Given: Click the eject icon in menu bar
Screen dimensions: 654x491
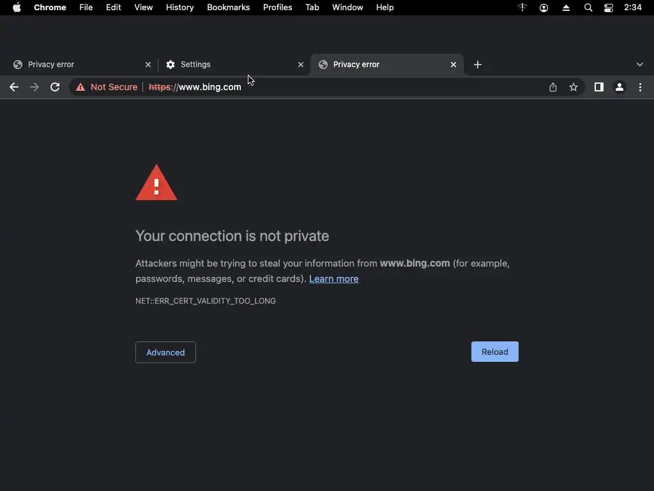Looking at the screenshot, I should pyautogui.click(x=566, y=8).
